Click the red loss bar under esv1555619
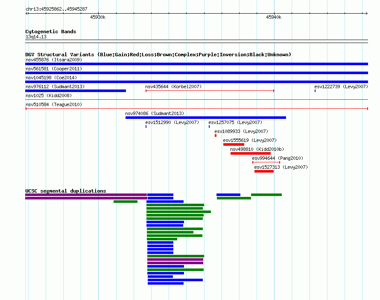This screenshot has width=380, height=300. click(234, 144)
